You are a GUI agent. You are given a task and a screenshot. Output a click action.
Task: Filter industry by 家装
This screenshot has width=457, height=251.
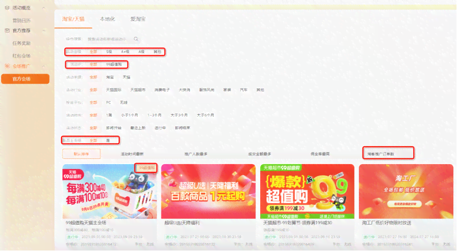tap(227, 90)
